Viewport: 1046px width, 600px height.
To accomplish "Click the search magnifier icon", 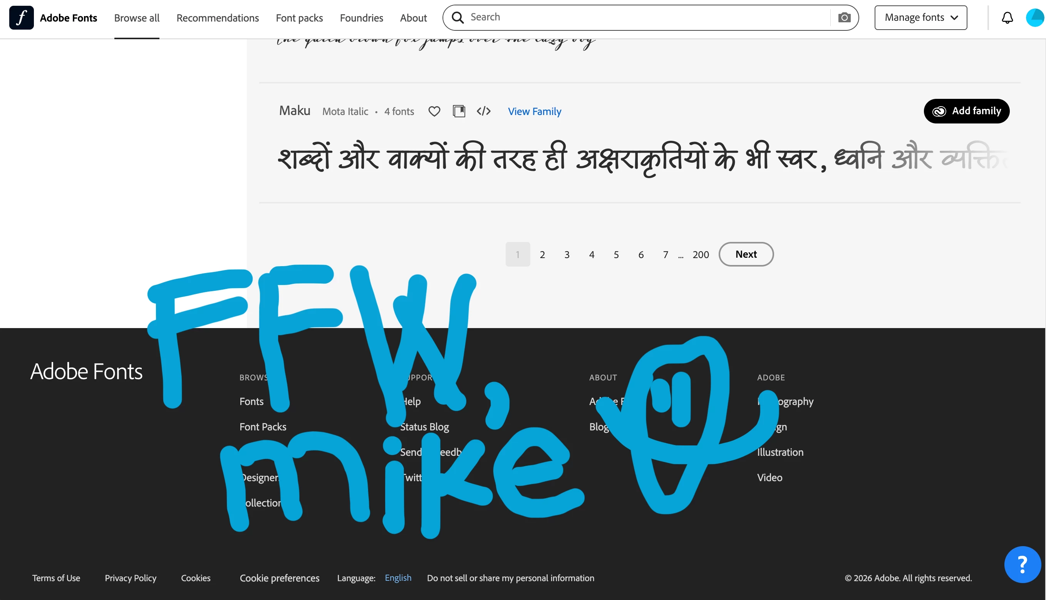I will coord(458,18).
